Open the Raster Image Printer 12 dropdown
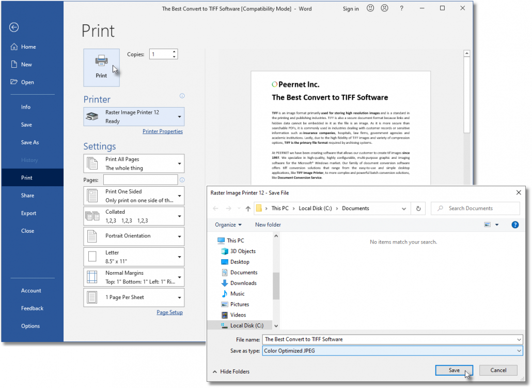The image size is (532, 388). point(134,116)
